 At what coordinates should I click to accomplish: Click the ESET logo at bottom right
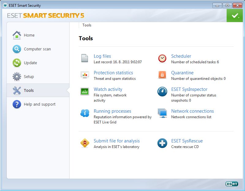click(232, 184)
